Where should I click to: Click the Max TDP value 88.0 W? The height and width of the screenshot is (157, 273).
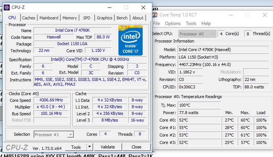coord(103,37)
